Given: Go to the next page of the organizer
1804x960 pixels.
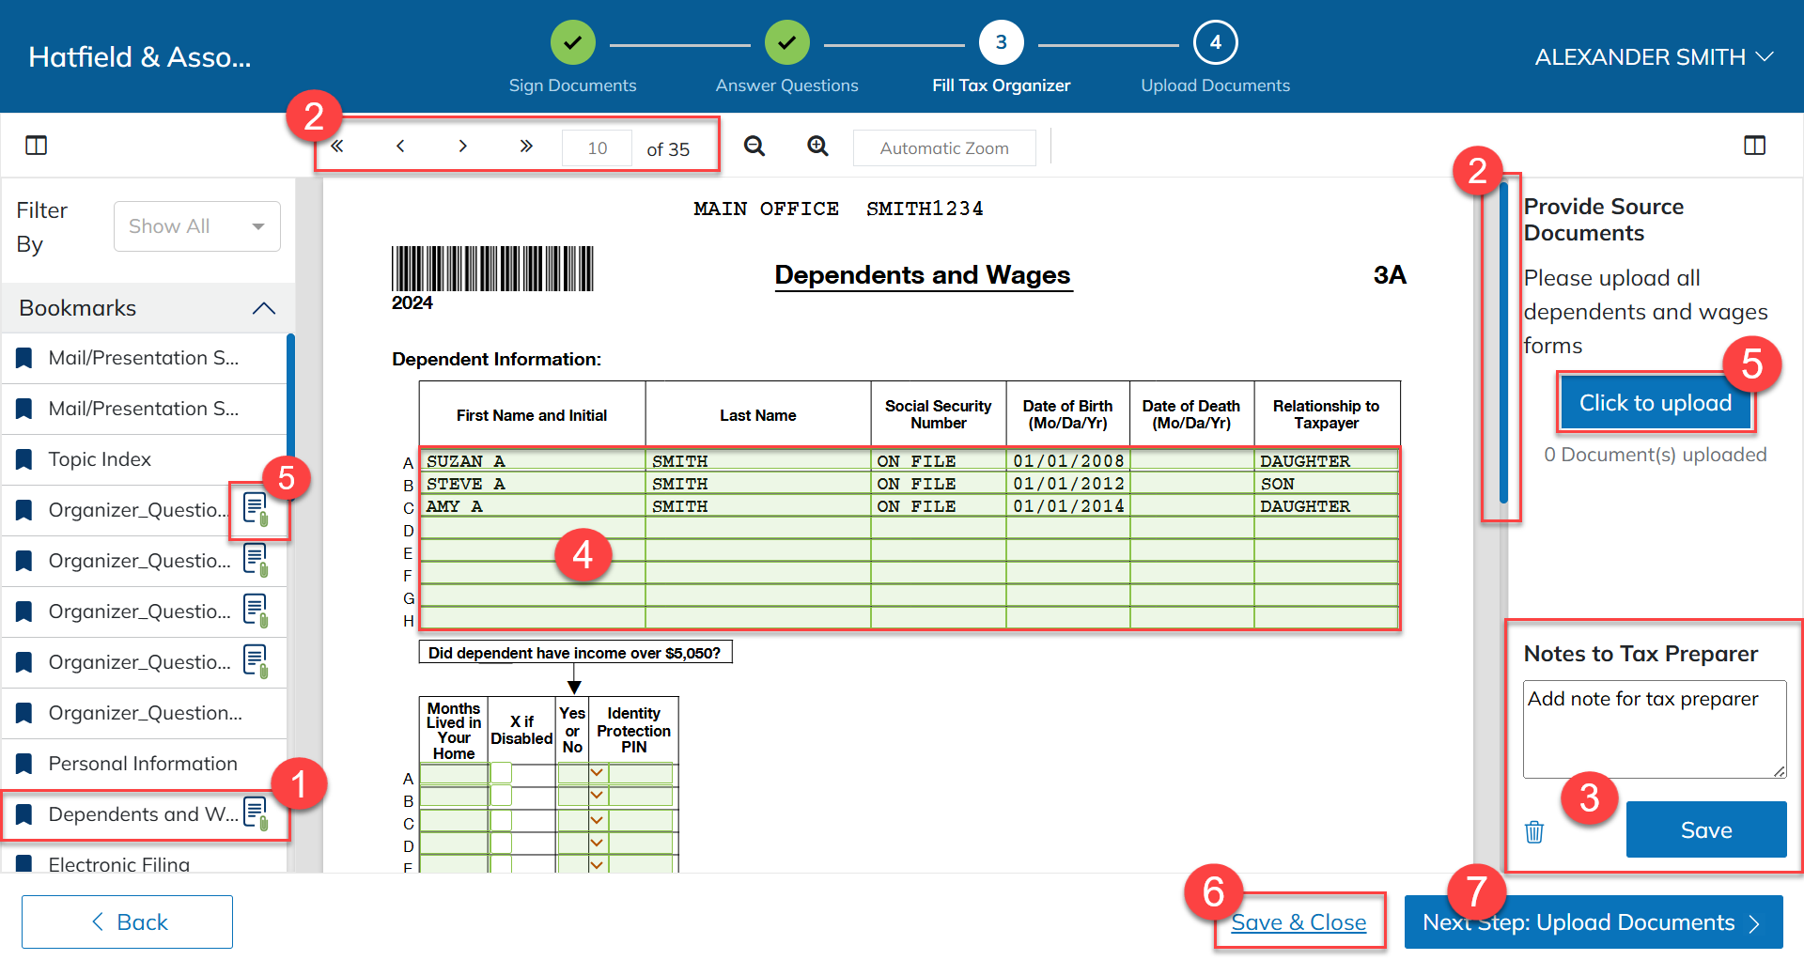Looking at the screenshot, I should 462,147.
